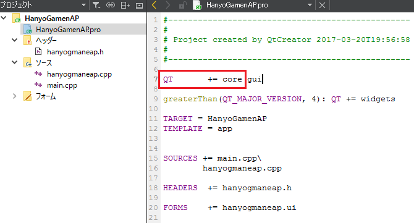
Task: Click the hanyogmaneap.h file icon
Action: pos(38,51)
